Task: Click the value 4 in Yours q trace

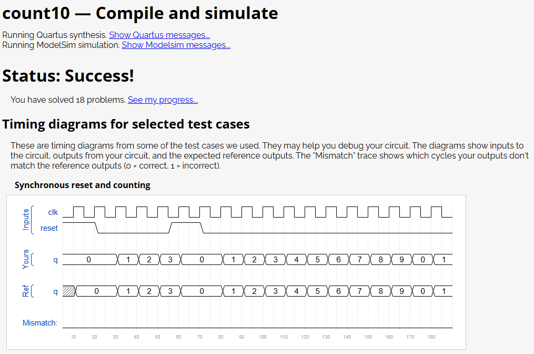Action: (296, 260)
